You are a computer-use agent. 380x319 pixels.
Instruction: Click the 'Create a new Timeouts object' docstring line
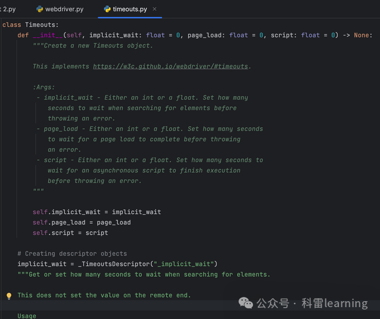(93, 46)
